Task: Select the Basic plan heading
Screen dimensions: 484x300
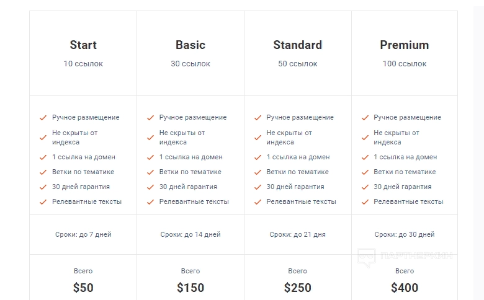Action: 190,45
